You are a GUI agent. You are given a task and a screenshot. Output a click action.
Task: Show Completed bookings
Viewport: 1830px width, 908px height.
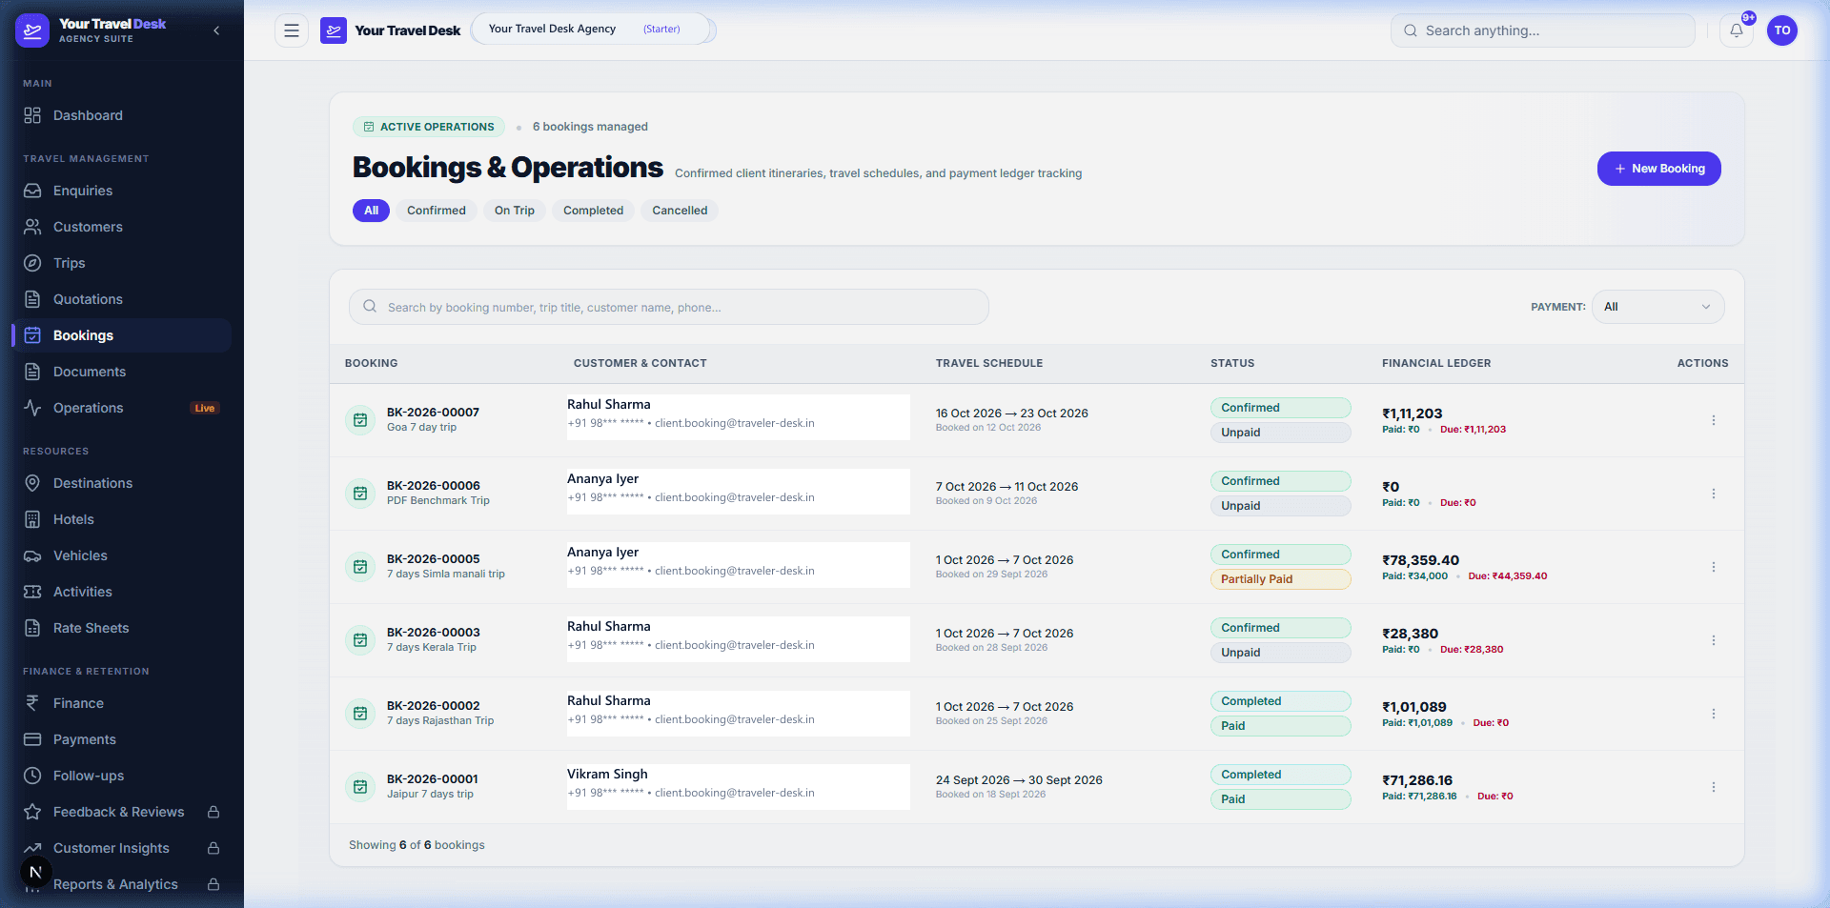point(593,211)
